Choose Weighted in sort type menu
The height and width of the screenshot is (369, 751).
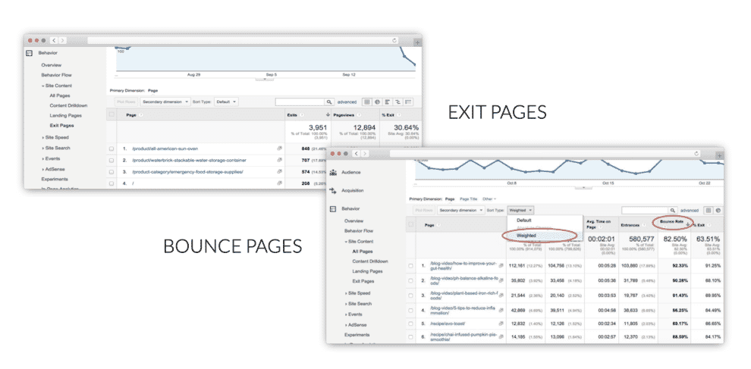pyautogui.click(x=526, y=236)
